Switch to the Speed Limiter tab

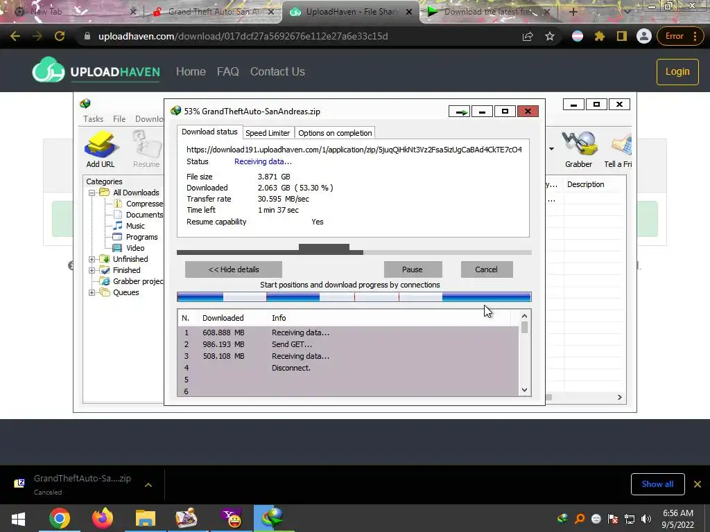pos(268,133)
